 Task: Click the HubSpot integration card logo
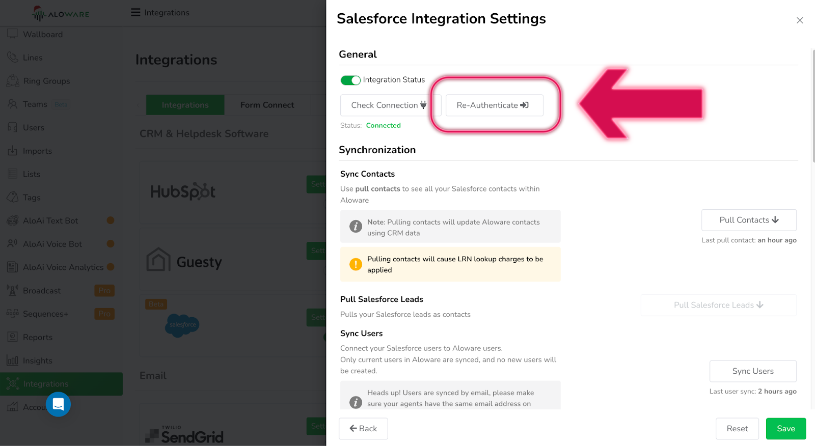[183, 191]
